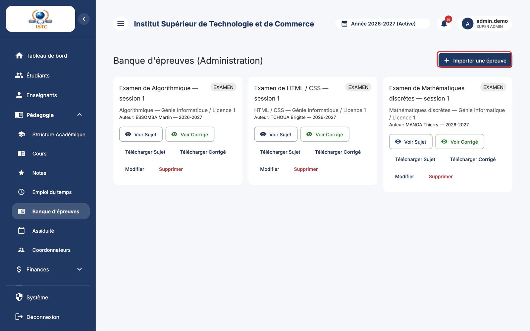Click the dollar icon for Finances
This screenshot has height=331, width=530.
coord(19,269)
